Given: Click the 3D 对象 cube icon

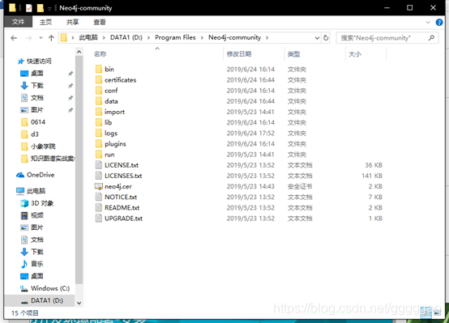Looking at the screenshot, I should coord(24,203).
